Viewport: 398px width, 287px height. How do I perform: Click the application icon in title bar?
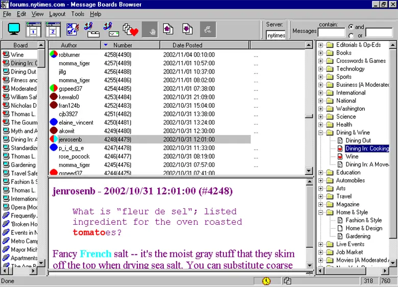[5, 5]
